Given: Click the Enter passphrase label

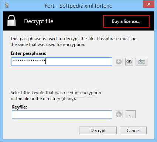Looking at the screenshot, I should click(x=28, y=53).
